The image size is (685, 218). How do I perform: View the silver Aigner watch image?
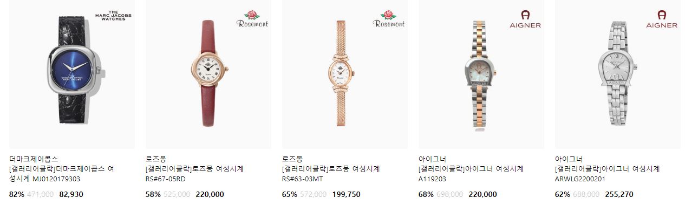[618, 74]
